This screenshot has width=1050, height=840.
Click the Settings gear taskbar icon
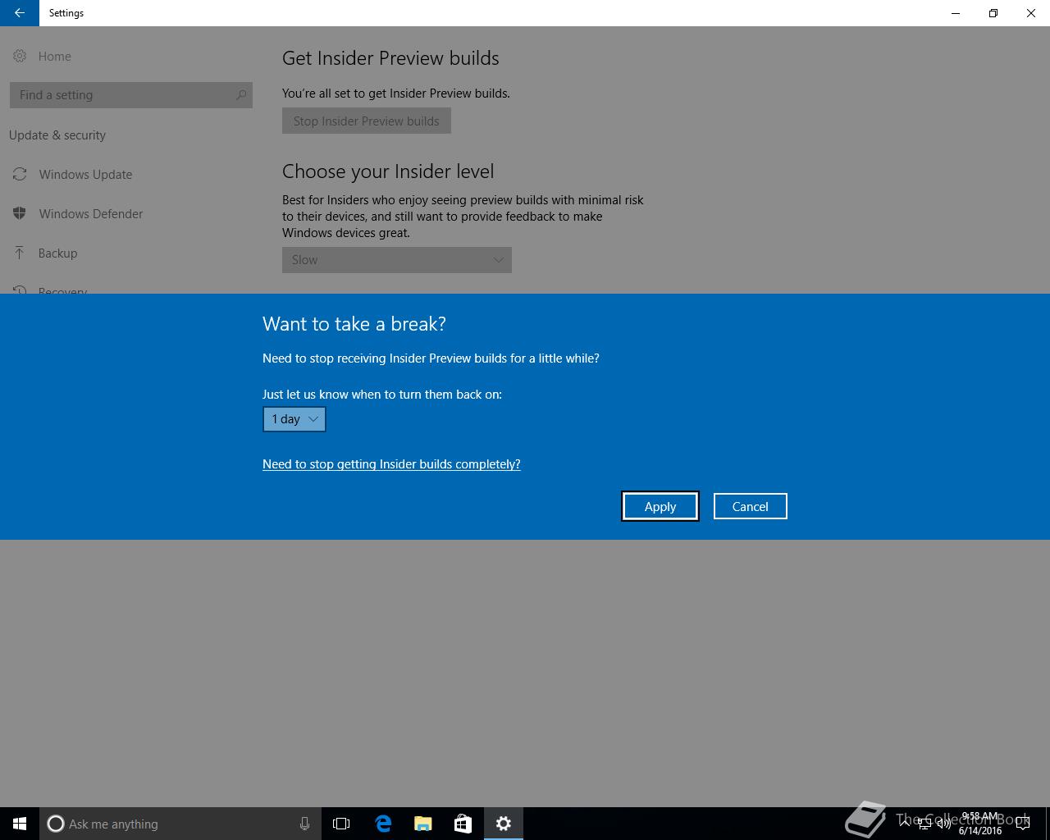(504, 824)
